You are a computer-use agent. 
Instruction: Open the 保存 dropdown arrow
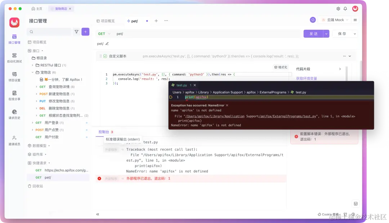point(355,34)
